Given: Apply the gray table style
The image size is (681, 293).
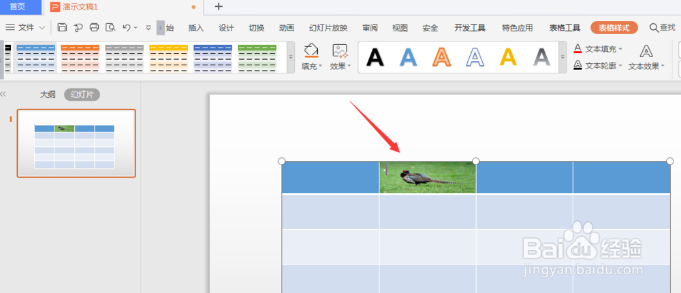Looking at the screenshot, I should click(x=124, y=57).
